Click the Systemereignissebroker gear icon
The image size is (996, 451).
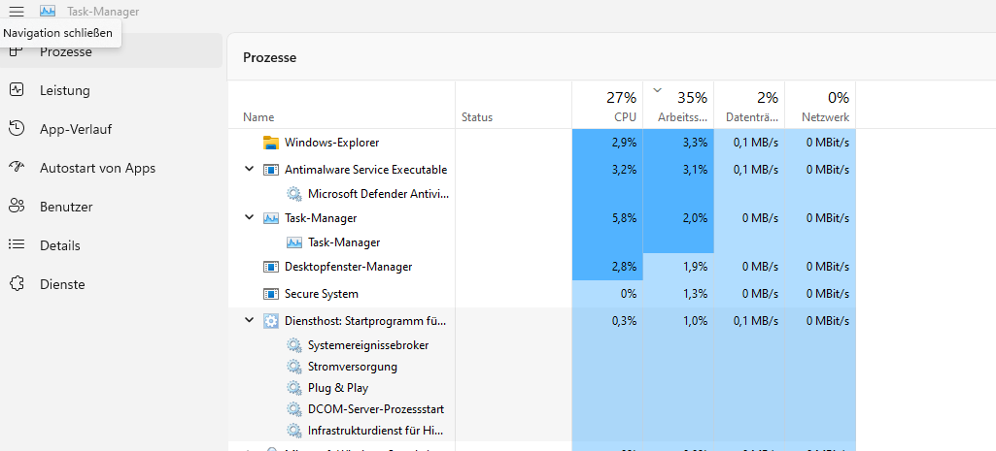pyautogui.click(x=293, y=345)
